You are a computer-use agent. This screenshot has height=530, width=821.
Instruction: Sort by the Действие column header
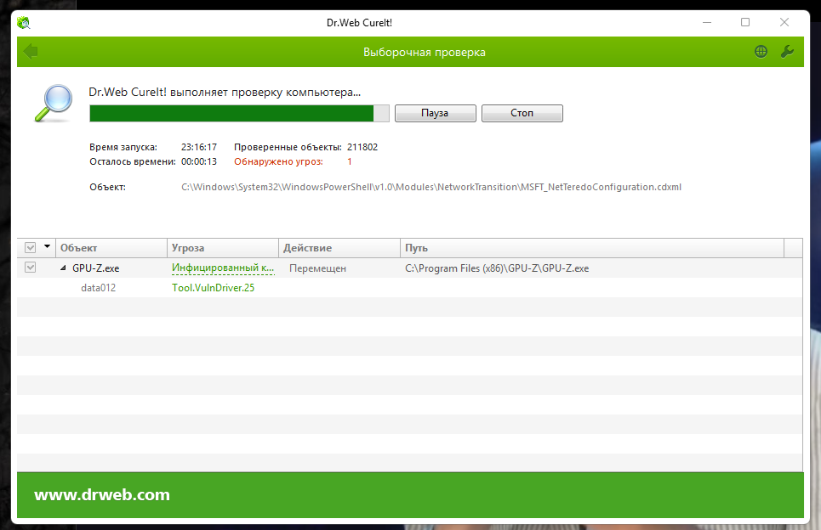coord(339,248)
